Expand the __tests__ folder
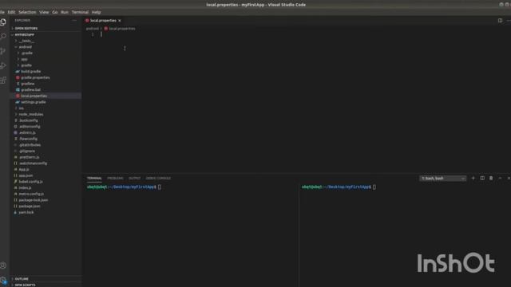 [26, 41]
